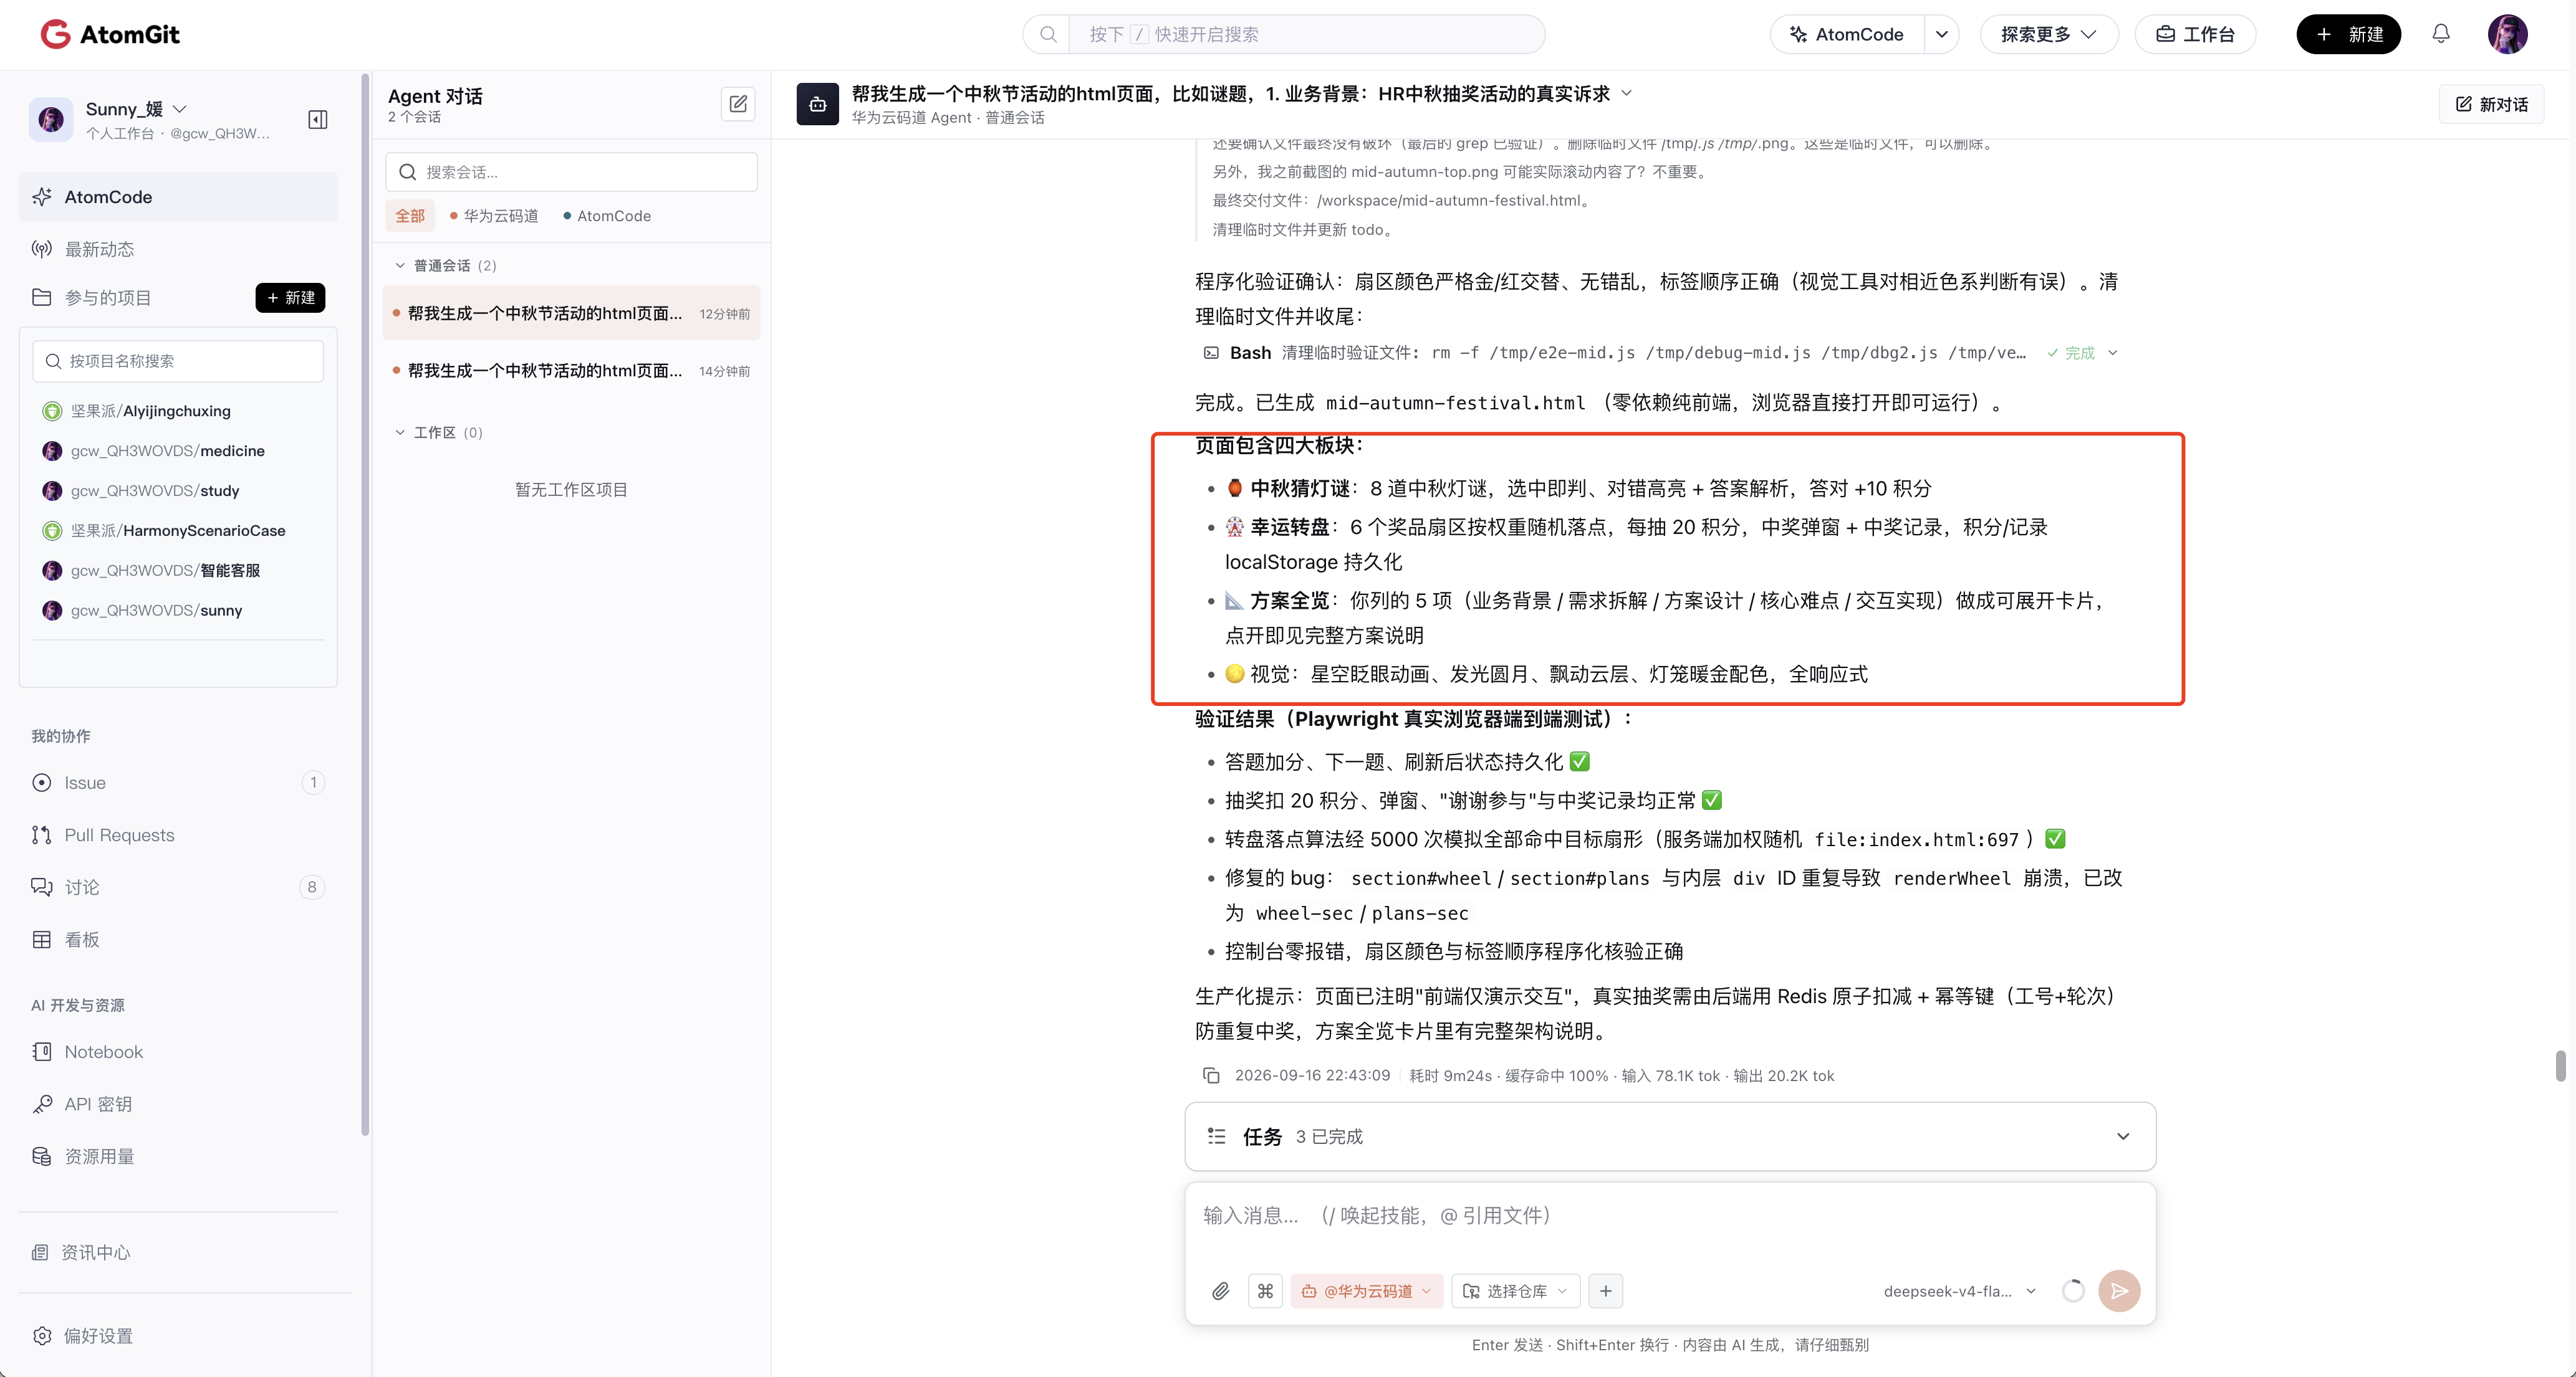Expand the AtomCode dropdown arrow in top bar
2576x1377 pixels.
point(1941,34)
